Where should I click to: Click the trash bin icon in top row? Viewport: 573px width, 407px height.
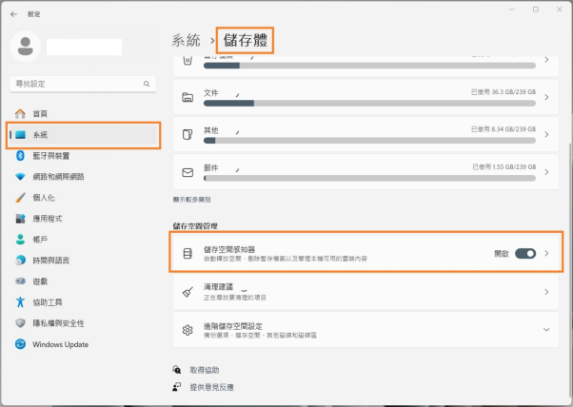188,60
